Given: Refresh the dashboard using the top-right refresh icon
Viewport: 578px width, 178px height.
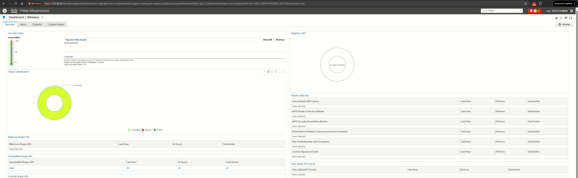Looking at the screenshot, I should pyautogui.click(x=561, y=18).
